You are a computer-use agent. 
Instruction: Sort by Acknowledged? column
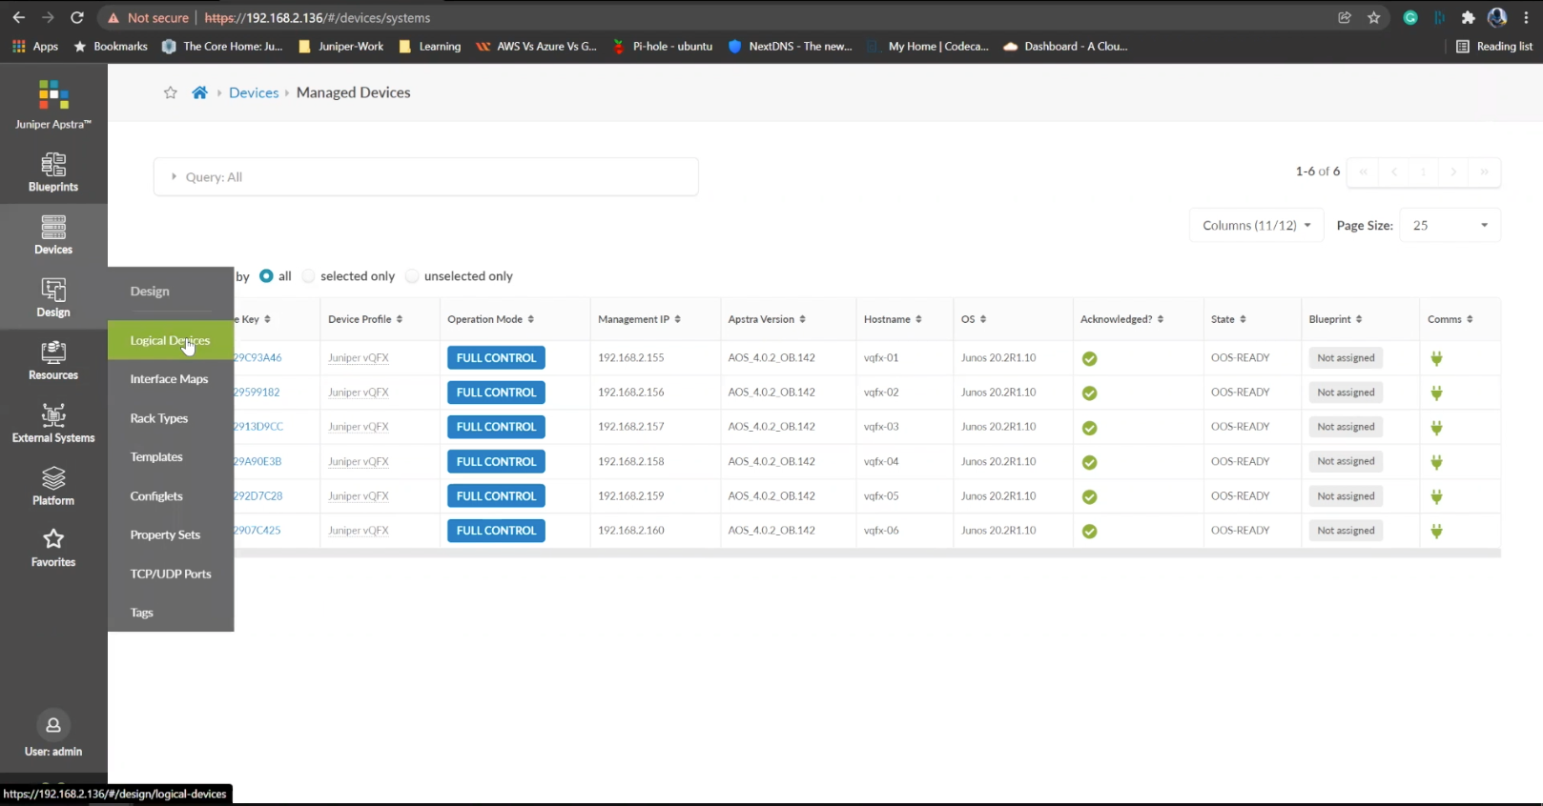point(1121,319)
